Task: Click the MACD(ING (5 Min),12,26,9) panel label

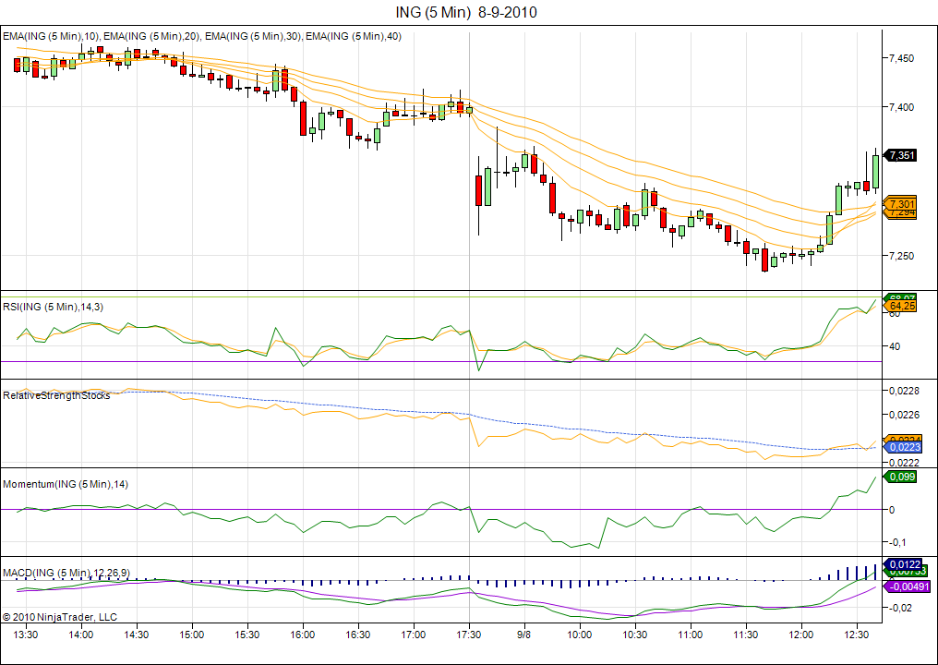Action: [x=66, y=573]
